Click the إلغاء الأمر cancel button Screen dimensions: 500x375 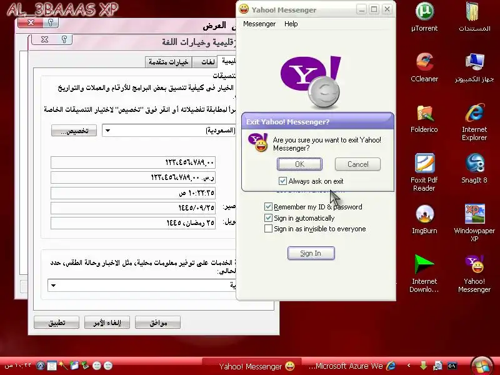click(107, 322)
